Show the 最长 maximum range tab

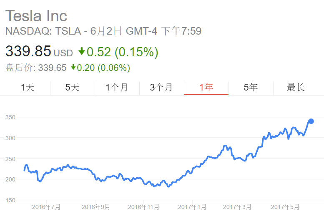(296, 88)
